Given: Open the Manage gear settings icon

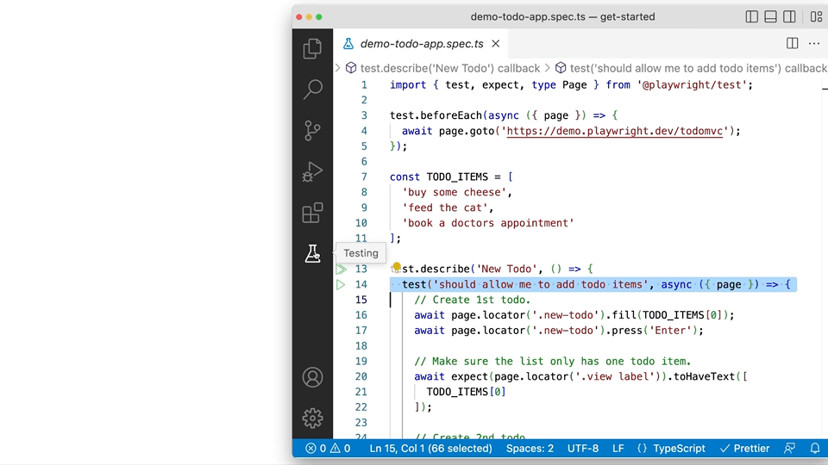Looking at the screenshot, I should click(312, 418).
